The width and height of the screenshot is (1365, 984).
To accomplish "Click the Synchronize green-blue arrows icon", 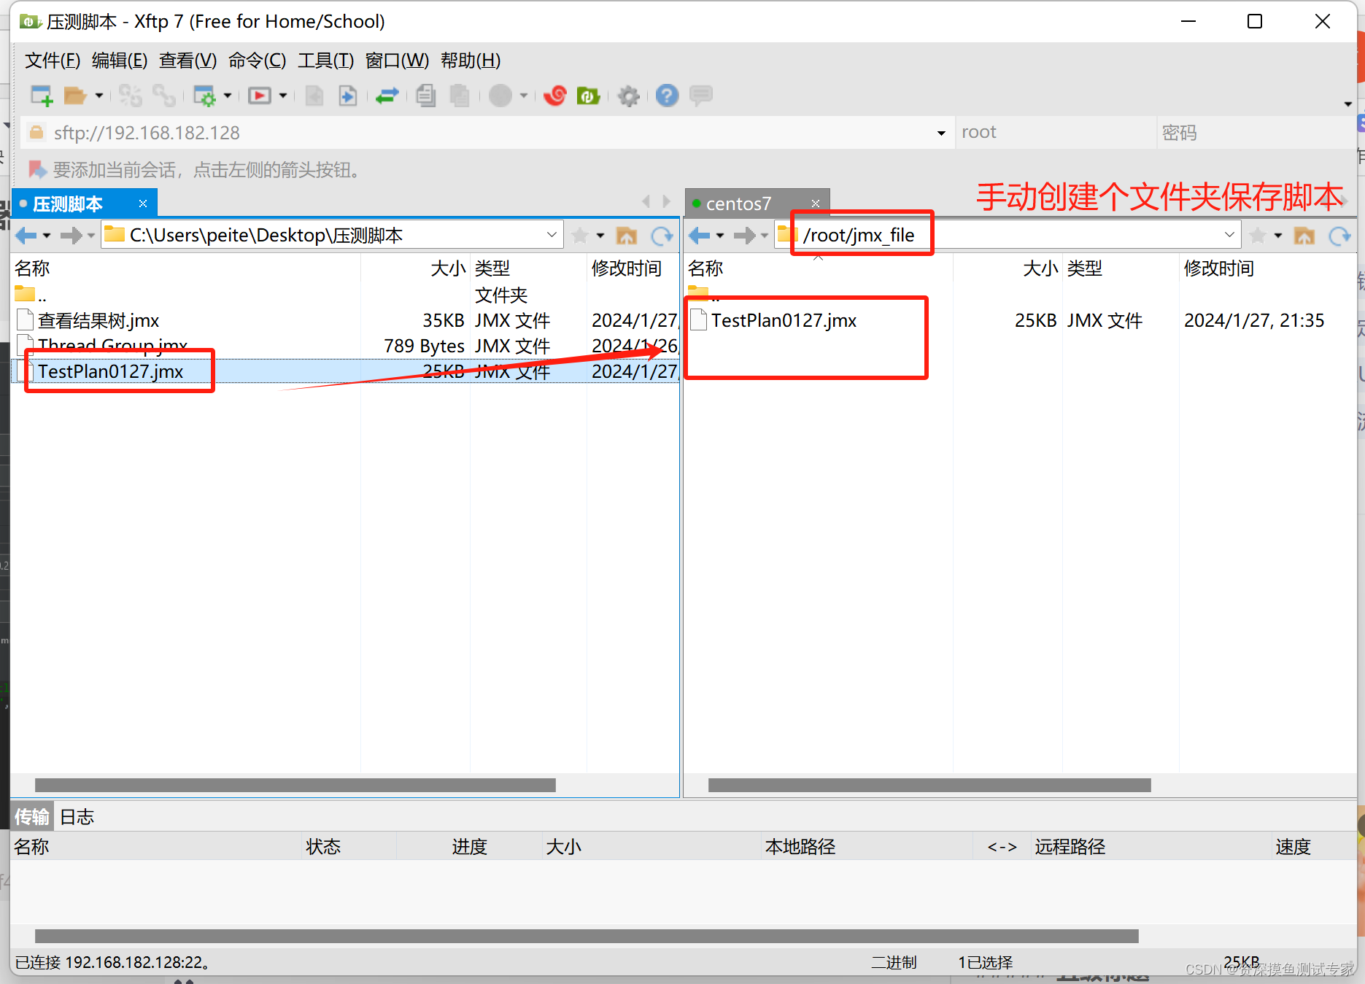I will pyautogui.click(x=387, y=96).
